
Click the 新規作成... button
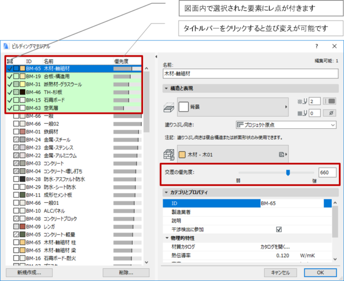(29, 273)
